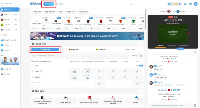Open the wallet balance pill in header
Screen dimensions: 200x108
click(174, 4)
